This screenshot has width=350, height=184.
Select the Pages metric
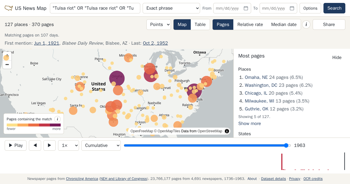pos(223,25)
